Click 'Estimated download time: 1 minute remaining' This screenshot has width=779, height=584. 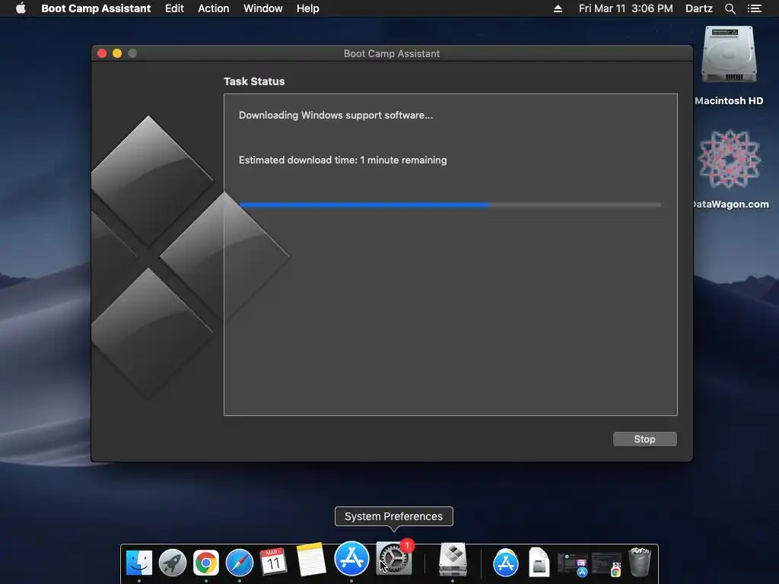tap(342, 160)
